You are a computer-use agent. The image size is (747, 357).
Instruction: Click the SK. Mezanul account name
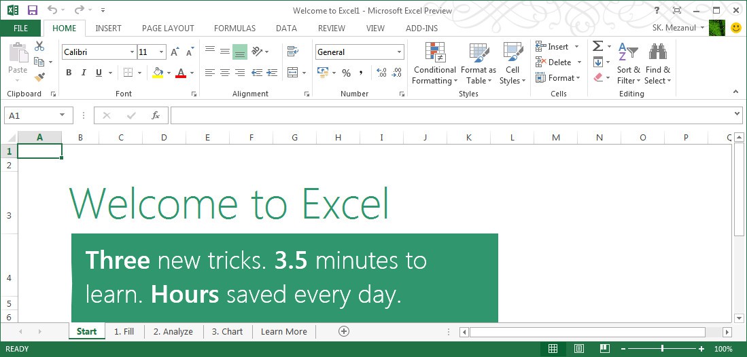pos(674,28)
